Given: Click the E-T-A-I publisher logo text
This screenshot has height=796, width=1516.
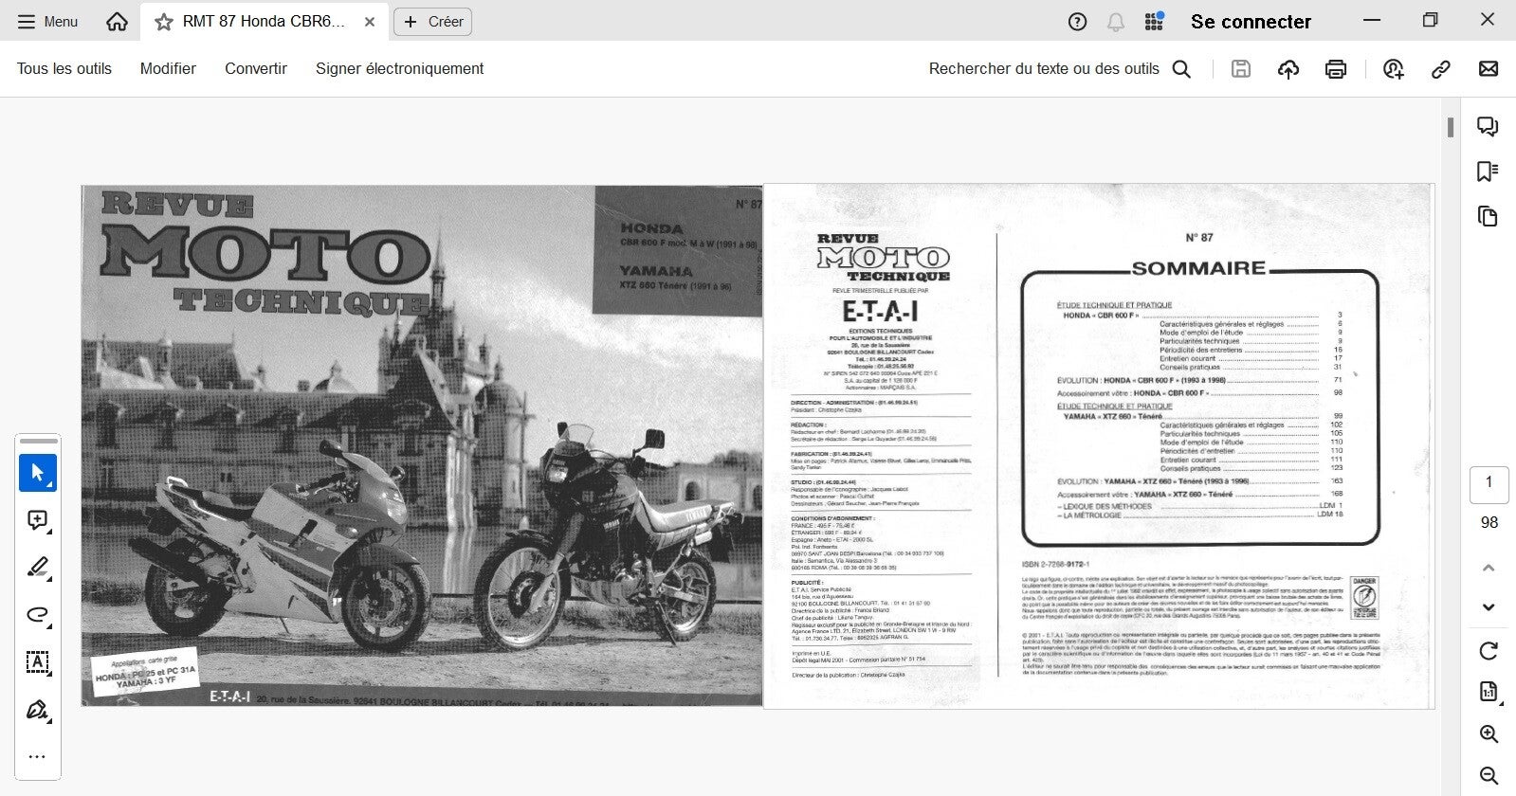Looking at the screenshot, I should tap(881, 311).
